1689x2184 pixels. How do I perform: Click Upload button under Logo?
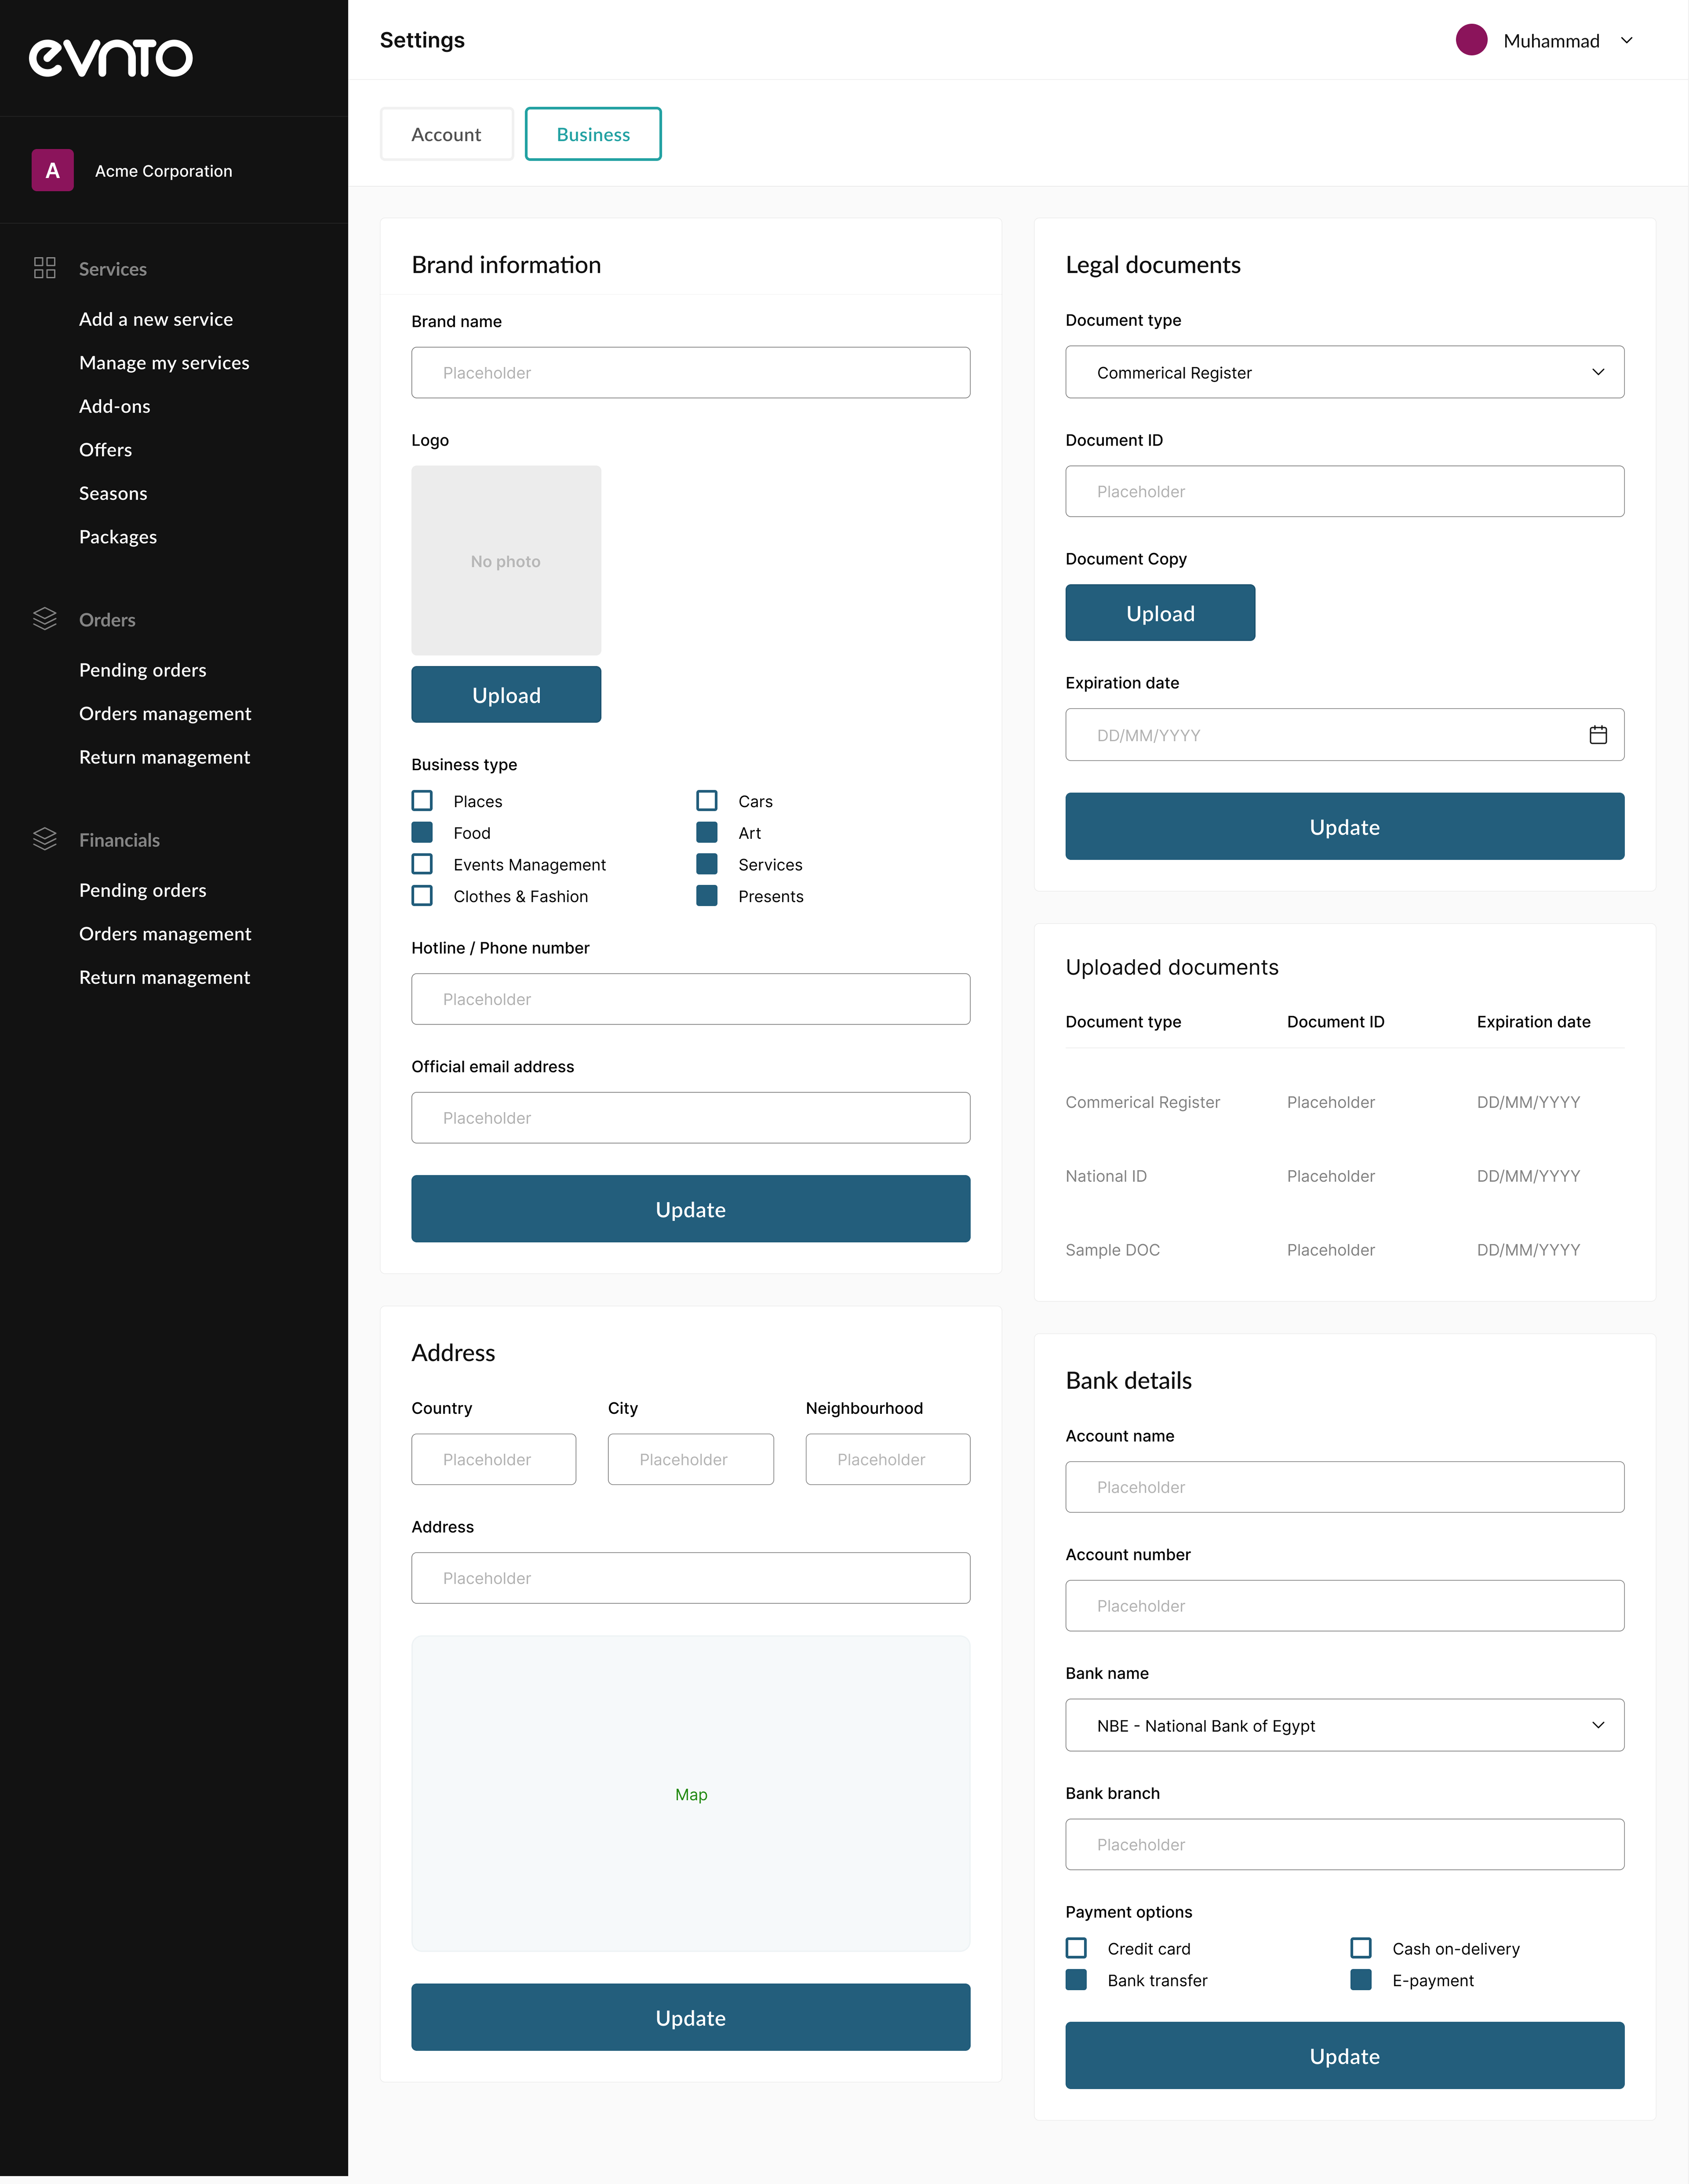pos(506,694)
